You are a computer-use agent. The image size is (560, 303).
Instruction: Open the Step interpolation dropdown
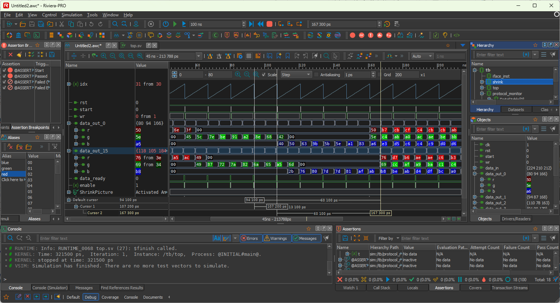tap(296, 75)
